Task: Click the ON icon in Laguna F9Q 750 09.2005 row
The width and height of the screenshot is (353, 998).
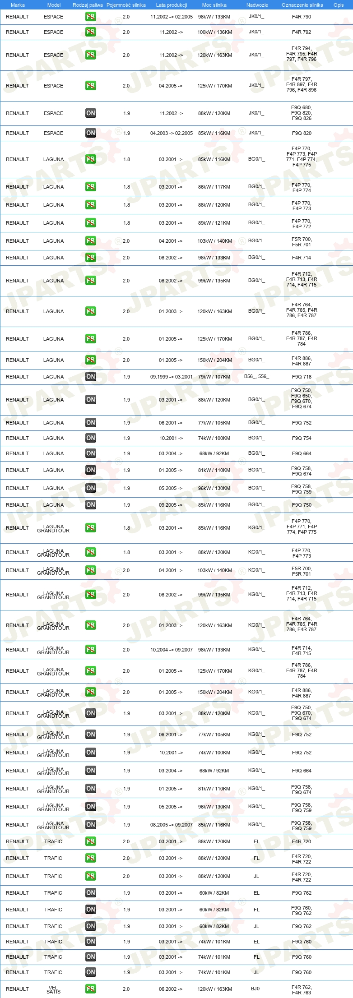Action: pyautogui.click(x=90, y=505)
